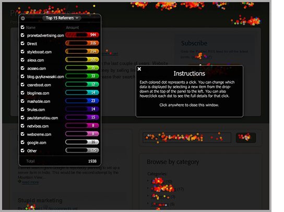Open the read more link
Screen dimensions: 284x212
[30, 182]
